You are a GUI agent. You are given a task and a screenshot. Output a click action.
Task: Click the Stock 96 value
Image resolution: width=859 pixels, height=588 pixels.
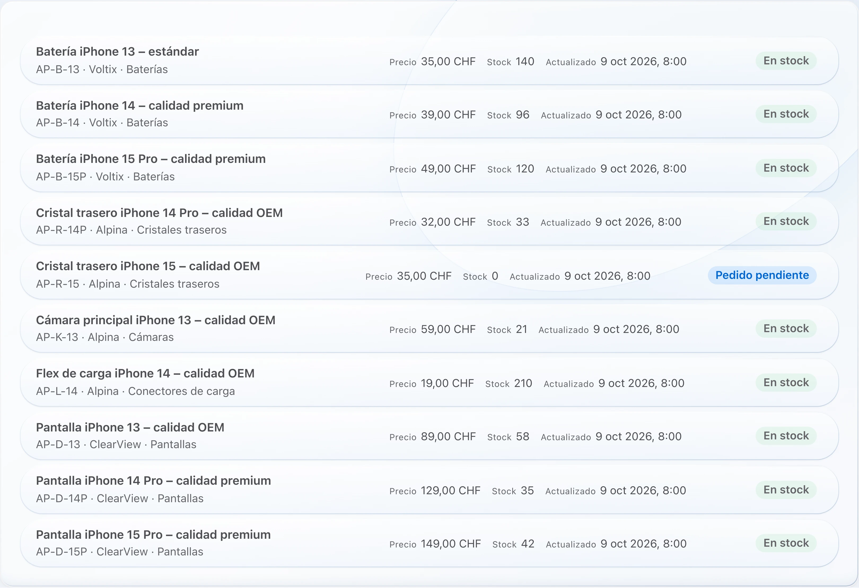click(x=523, y=114)
